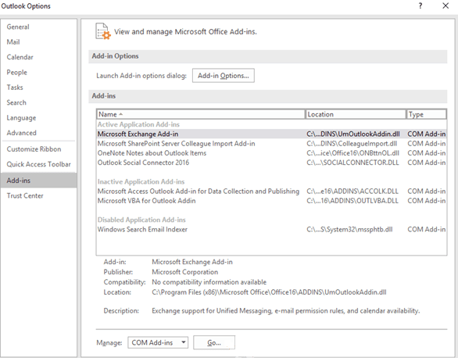This screenshot has width=458, height=358.
Task: Click the mssphtb.dll location cell
Action: pyautogui.click(x=349, y=230)
